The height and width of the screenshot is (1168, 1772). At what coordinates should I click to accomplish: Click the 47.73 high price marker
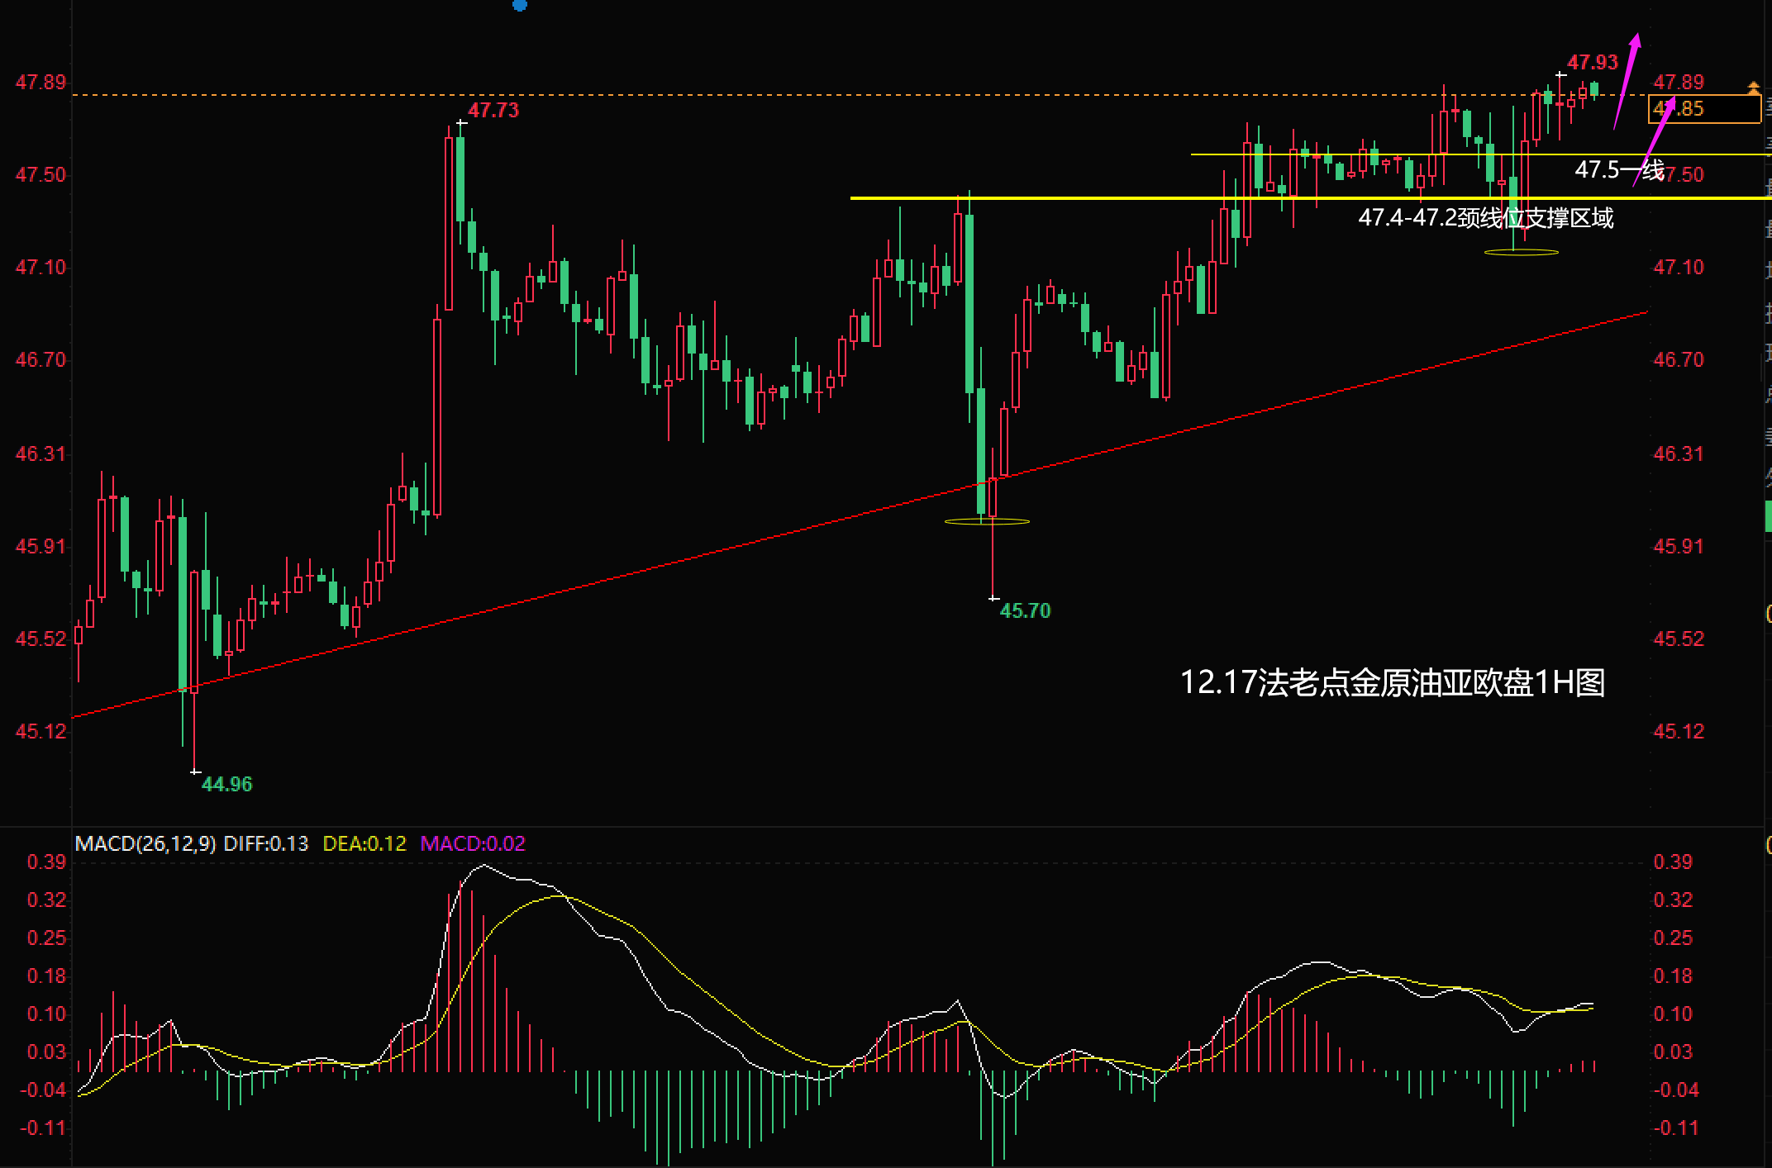pos(493,111)
